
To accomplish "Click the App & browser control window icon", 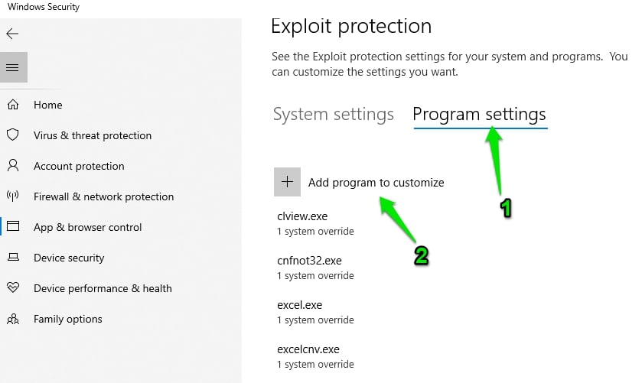I will pyautogui.click(x=13, y=226).
